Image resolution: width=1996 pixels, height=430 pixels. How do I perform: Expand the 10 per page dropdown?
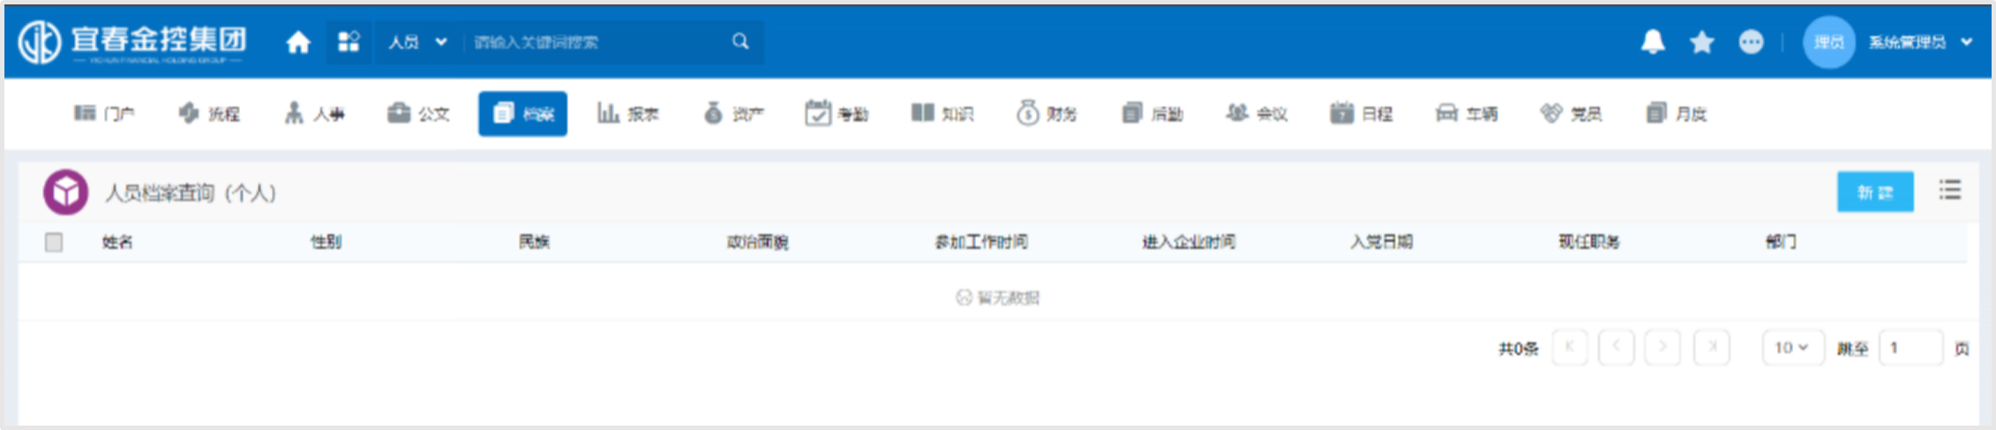tap(1793, 347)
